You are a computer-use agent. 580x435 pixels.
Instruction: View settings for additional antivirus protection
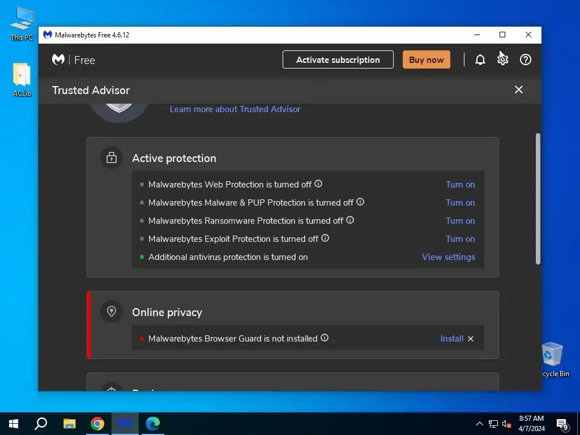(449, 257)
